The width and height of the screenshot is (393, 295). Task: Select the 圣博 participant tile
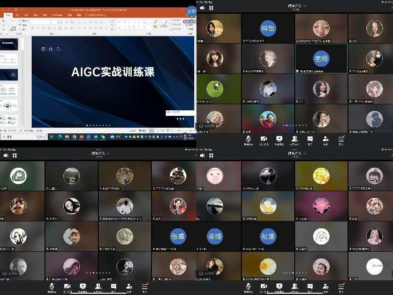[x=219, y=236]
